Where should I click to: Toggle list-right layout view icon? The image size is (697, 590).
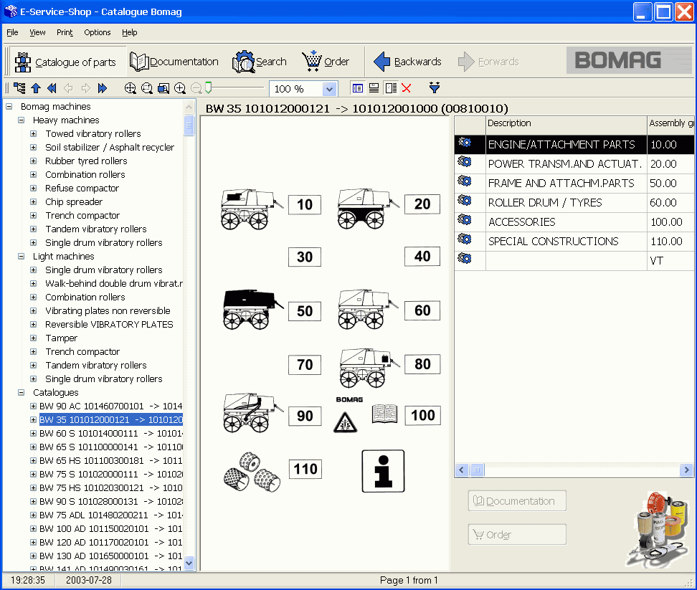tap(391, 88)
